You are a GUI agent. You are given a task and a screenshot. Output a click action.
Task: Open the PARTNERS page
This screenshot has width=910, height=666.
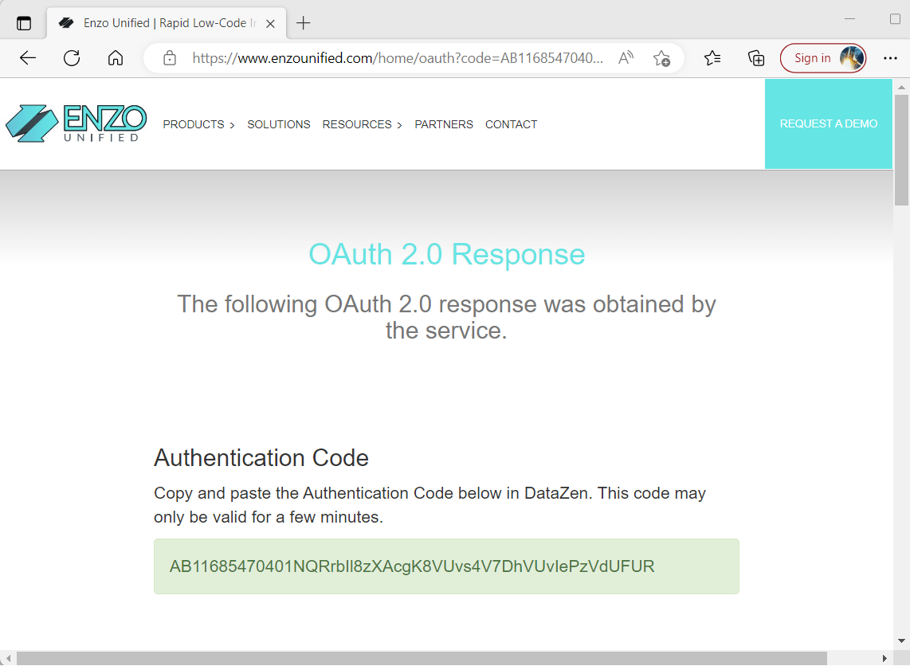[x=444, y=124]
